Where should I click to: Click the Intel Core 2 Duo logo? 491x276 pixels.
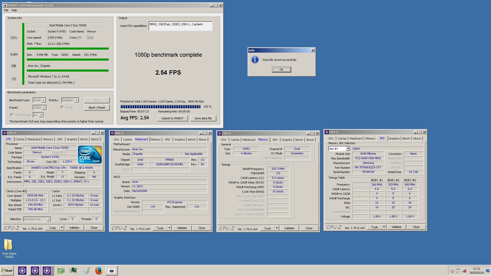pos(90,154)
